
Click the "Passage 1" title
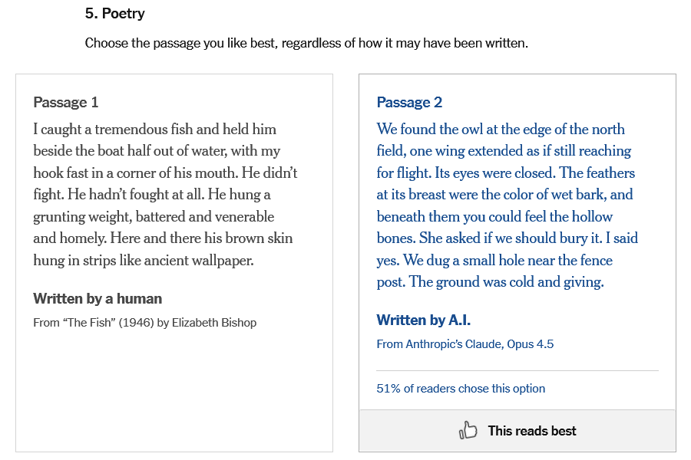[66, 103]
